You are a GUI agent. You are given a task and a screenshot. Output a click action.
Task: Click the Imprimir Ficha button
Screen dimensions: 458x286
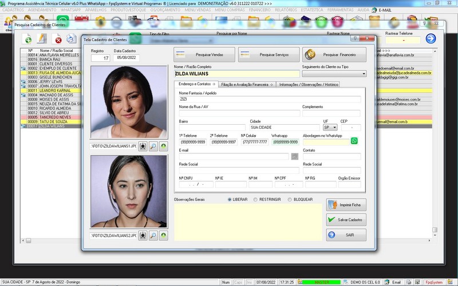click(x=346, y=205)
